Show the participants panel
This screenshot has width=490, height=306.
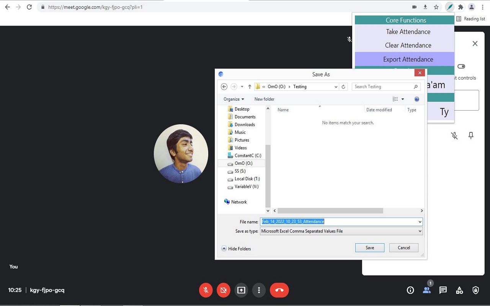(427, 290)
